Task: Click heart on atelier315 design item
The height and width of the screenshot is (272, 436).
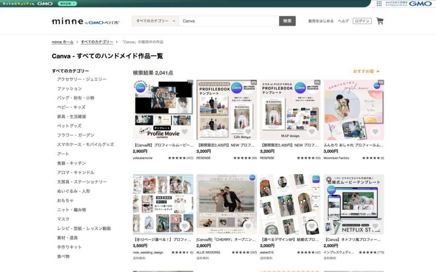Action: point(312,226)
